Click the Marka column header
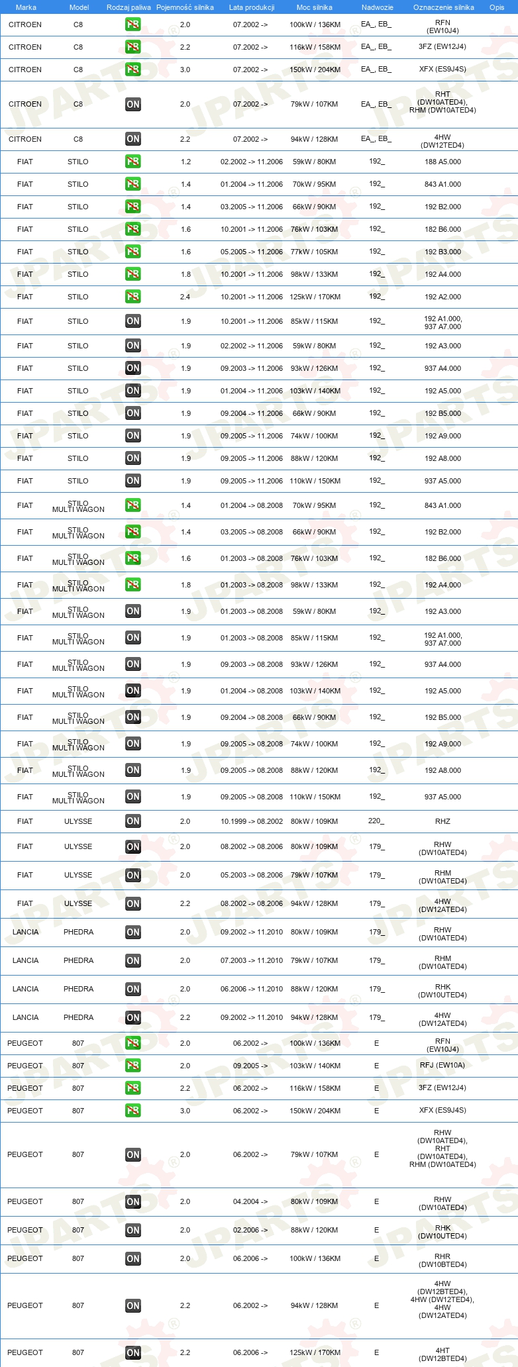Screen dimensions: 518x1367 (25, 7)
